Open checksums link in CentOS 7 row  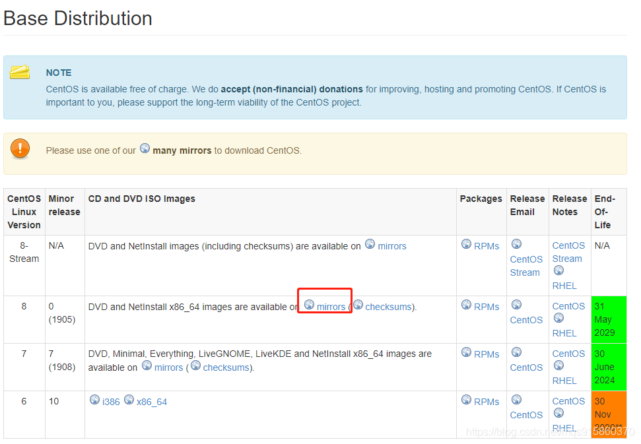[x=226, y=367]
